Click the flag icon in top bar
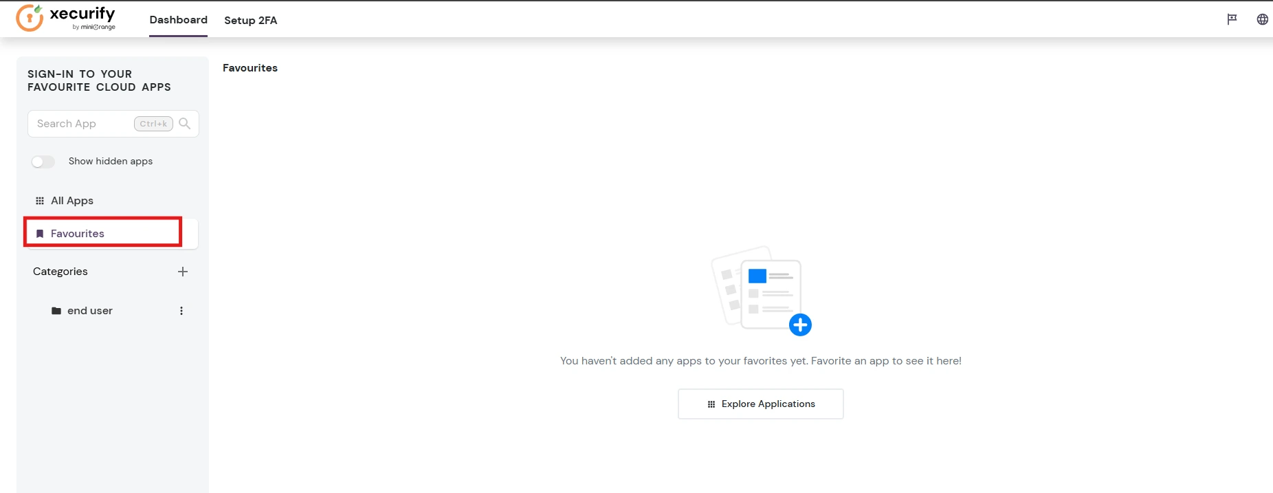The width and height of the screenshot is (1273, 493). point(1232,19)
